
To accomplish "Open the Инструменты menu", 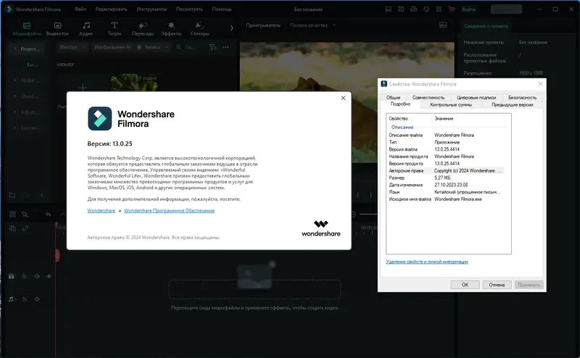I will [x=152, y=9].
